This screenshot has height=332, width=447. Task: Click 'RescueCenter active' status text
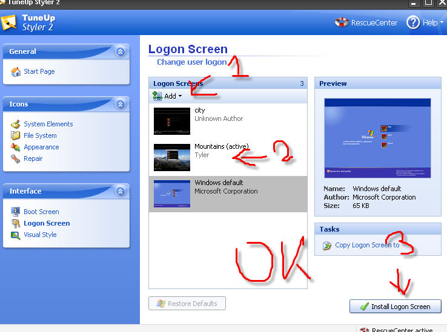click(x=402, y=330)
